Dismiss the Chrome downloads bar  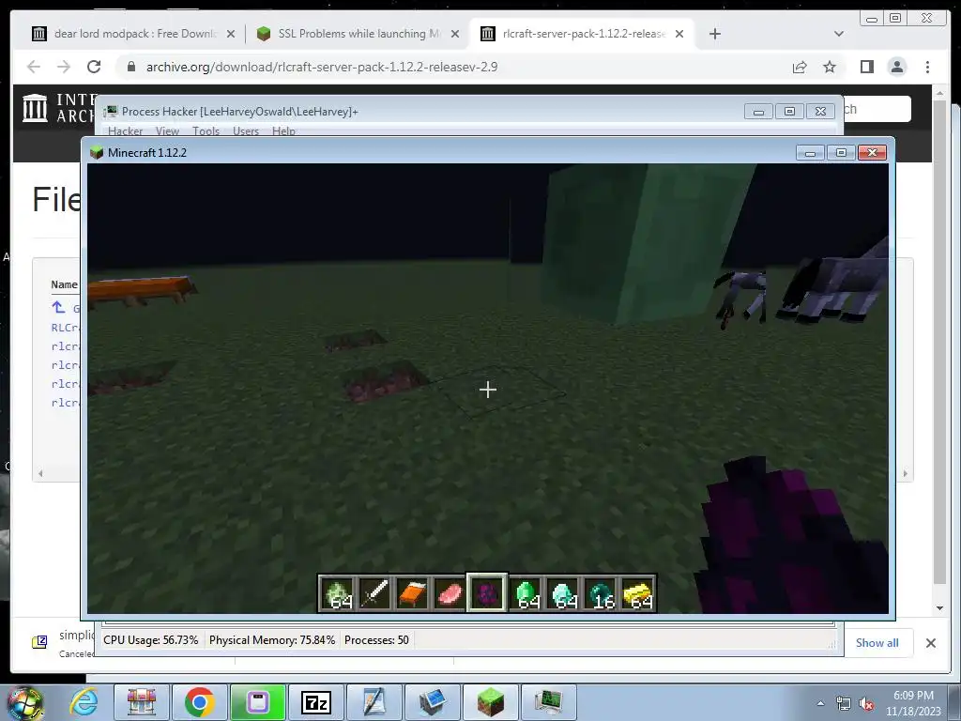pyautogui.click(x=930, y=642)
